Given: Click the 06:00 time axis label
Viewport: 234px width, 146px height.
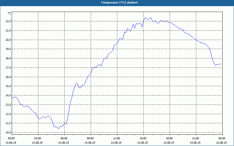Looking at the screenshot, I should [64, 138].
